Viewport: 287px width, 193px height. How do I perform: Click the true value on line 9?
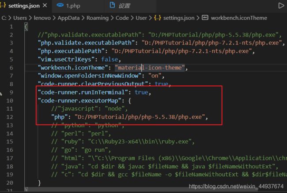[x=141, y=92]
